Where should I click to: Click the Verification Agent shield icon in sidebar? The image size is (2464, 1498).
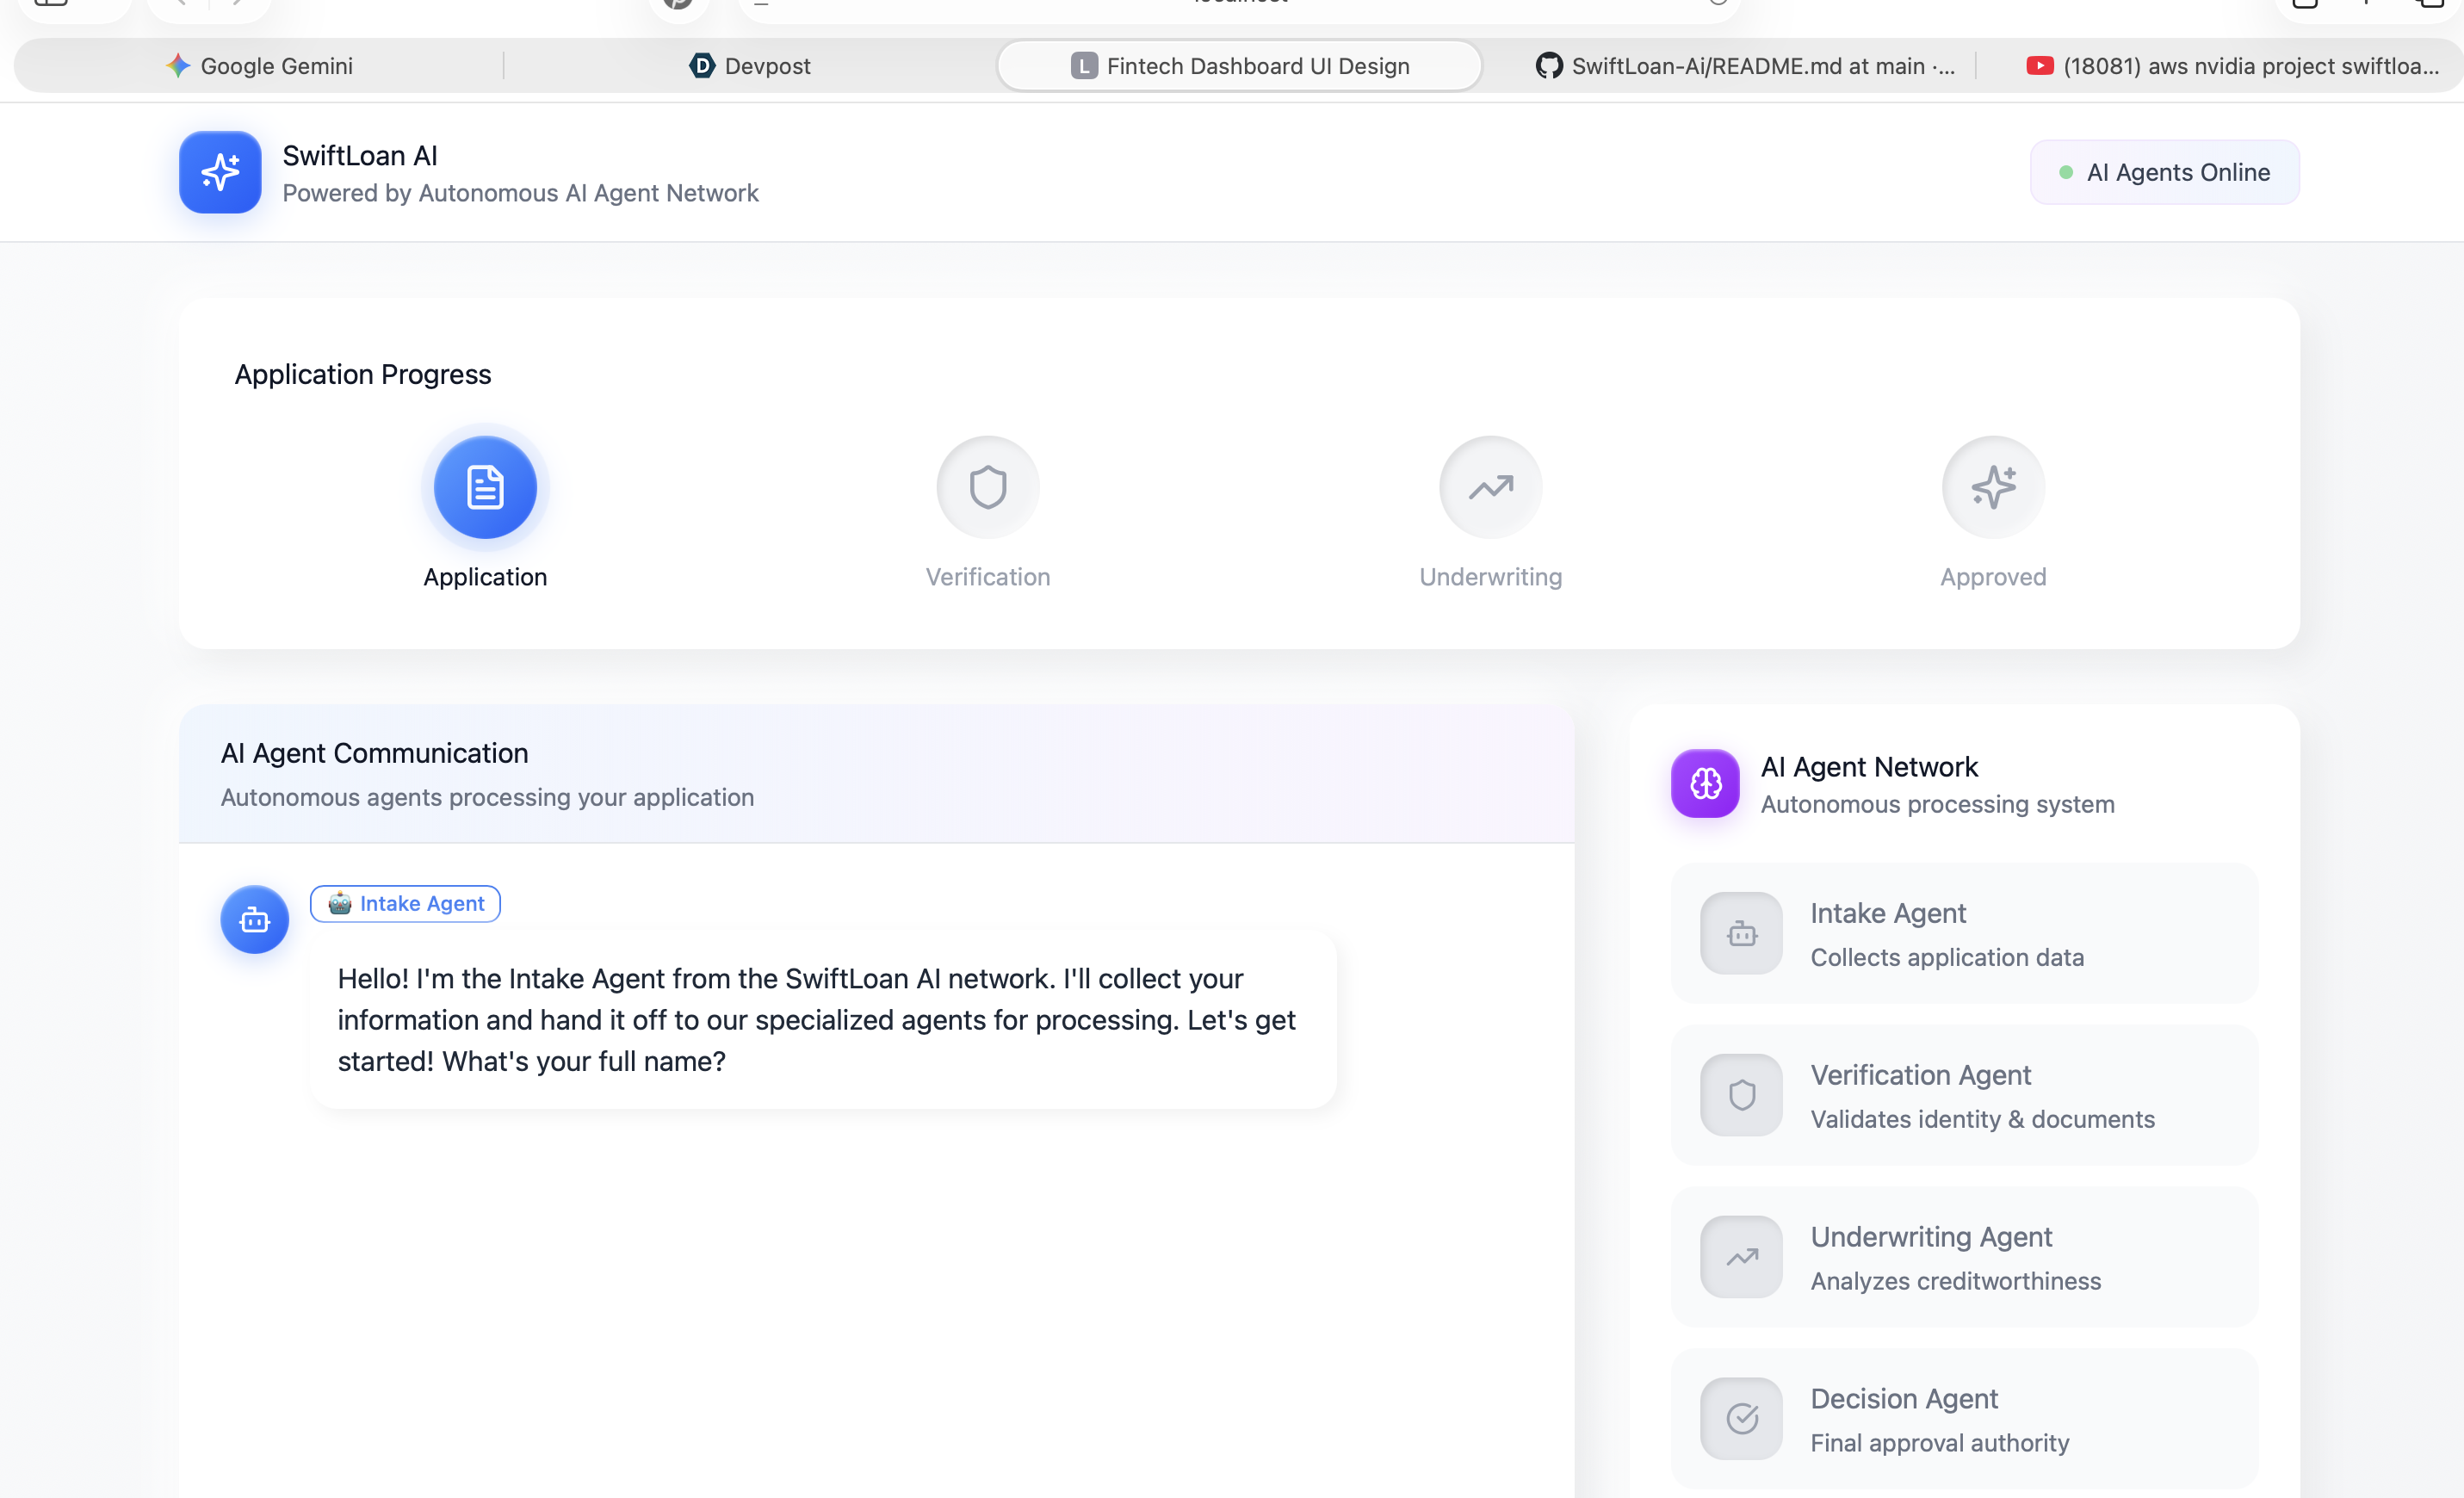[x=1741, y=1095]
